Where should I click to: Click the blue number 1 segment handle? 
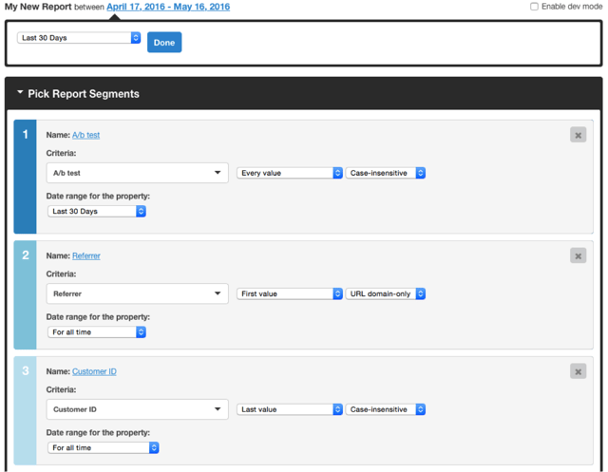click(x=26, y=177)
